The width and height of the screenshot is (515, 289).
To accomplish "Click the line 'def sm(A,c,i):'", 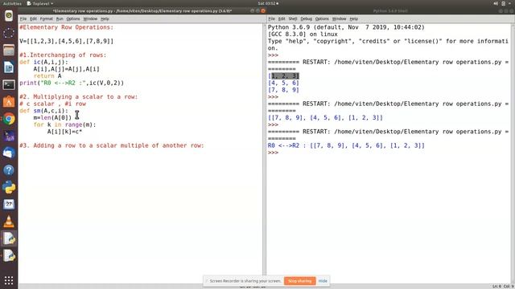I will point(43,111).
